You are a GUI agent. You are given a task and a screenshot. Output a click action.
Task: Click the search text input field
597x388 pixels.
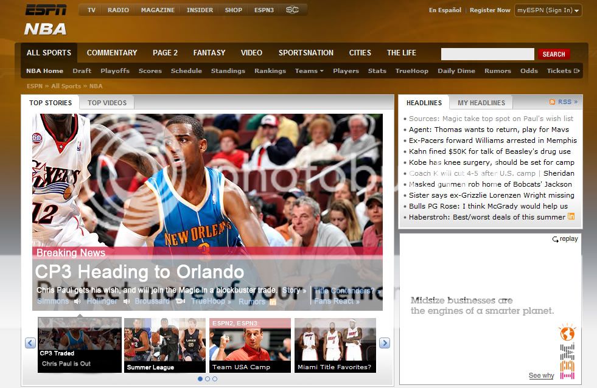point(487,54)
